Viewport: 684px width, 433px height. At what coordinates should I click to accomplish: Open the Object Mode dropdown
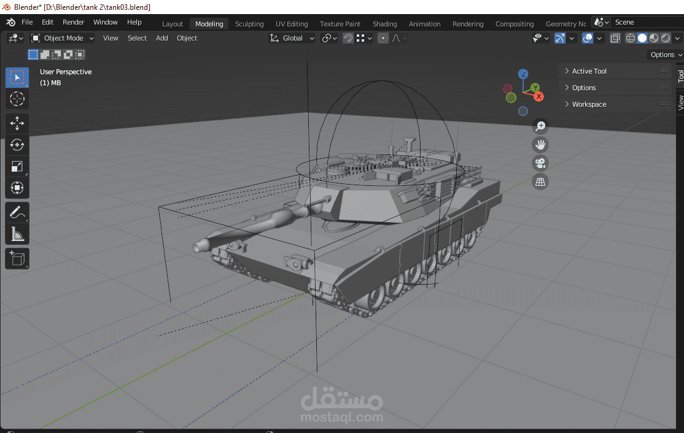(x=63, y=39)
